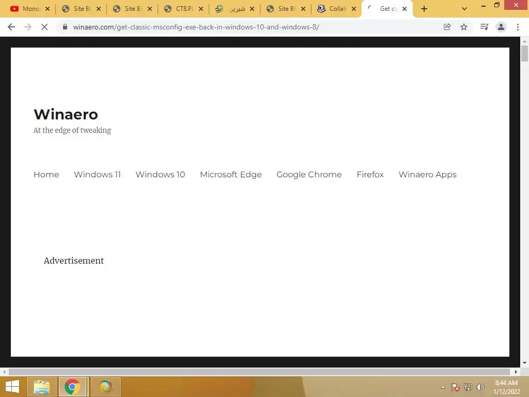Open media control icon in toolbar
Image resolution: width=529 pixels, height=397 pixels.
point(484,27)
